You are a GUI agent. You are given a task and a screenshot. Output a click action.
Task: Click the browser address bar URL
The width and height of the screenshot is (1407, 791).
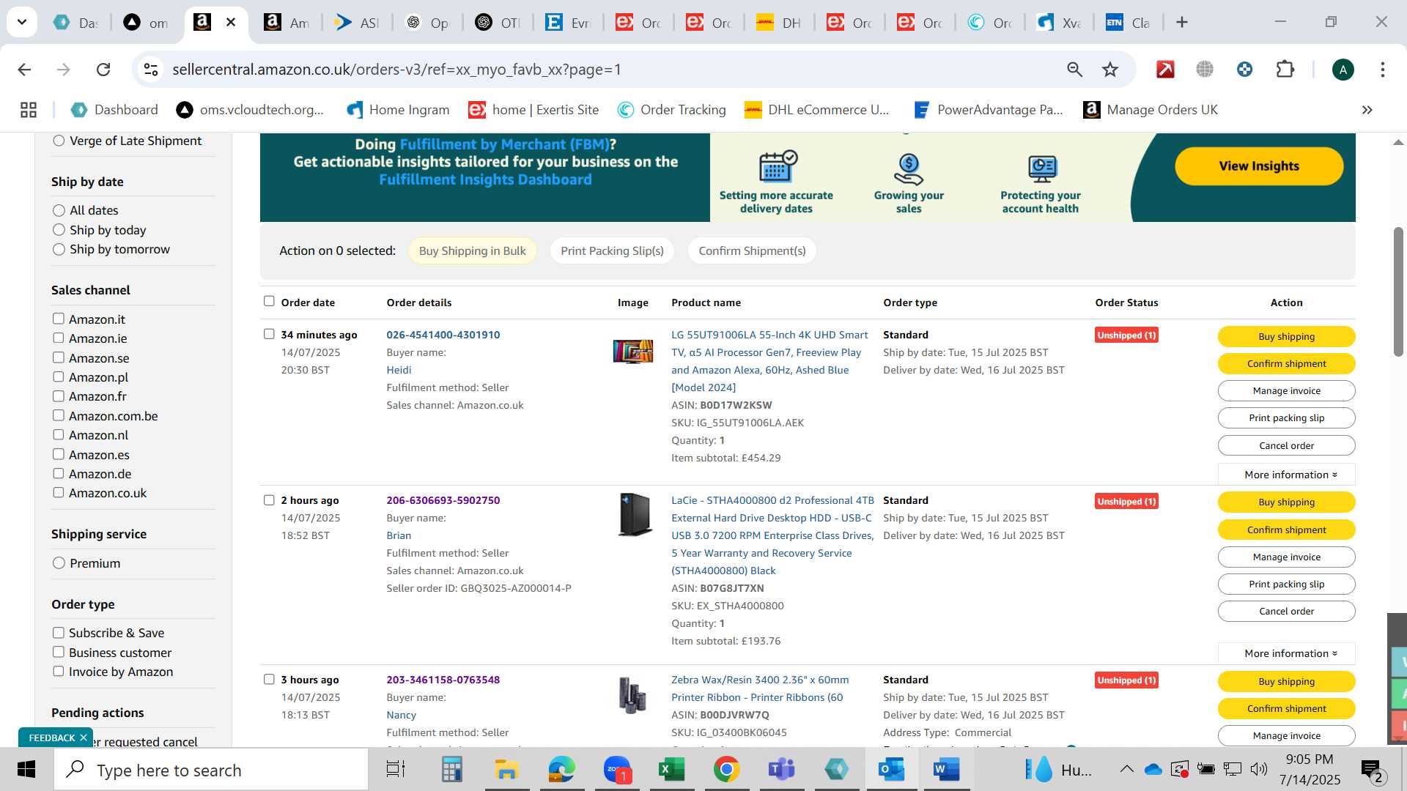(x=396, y=70)
